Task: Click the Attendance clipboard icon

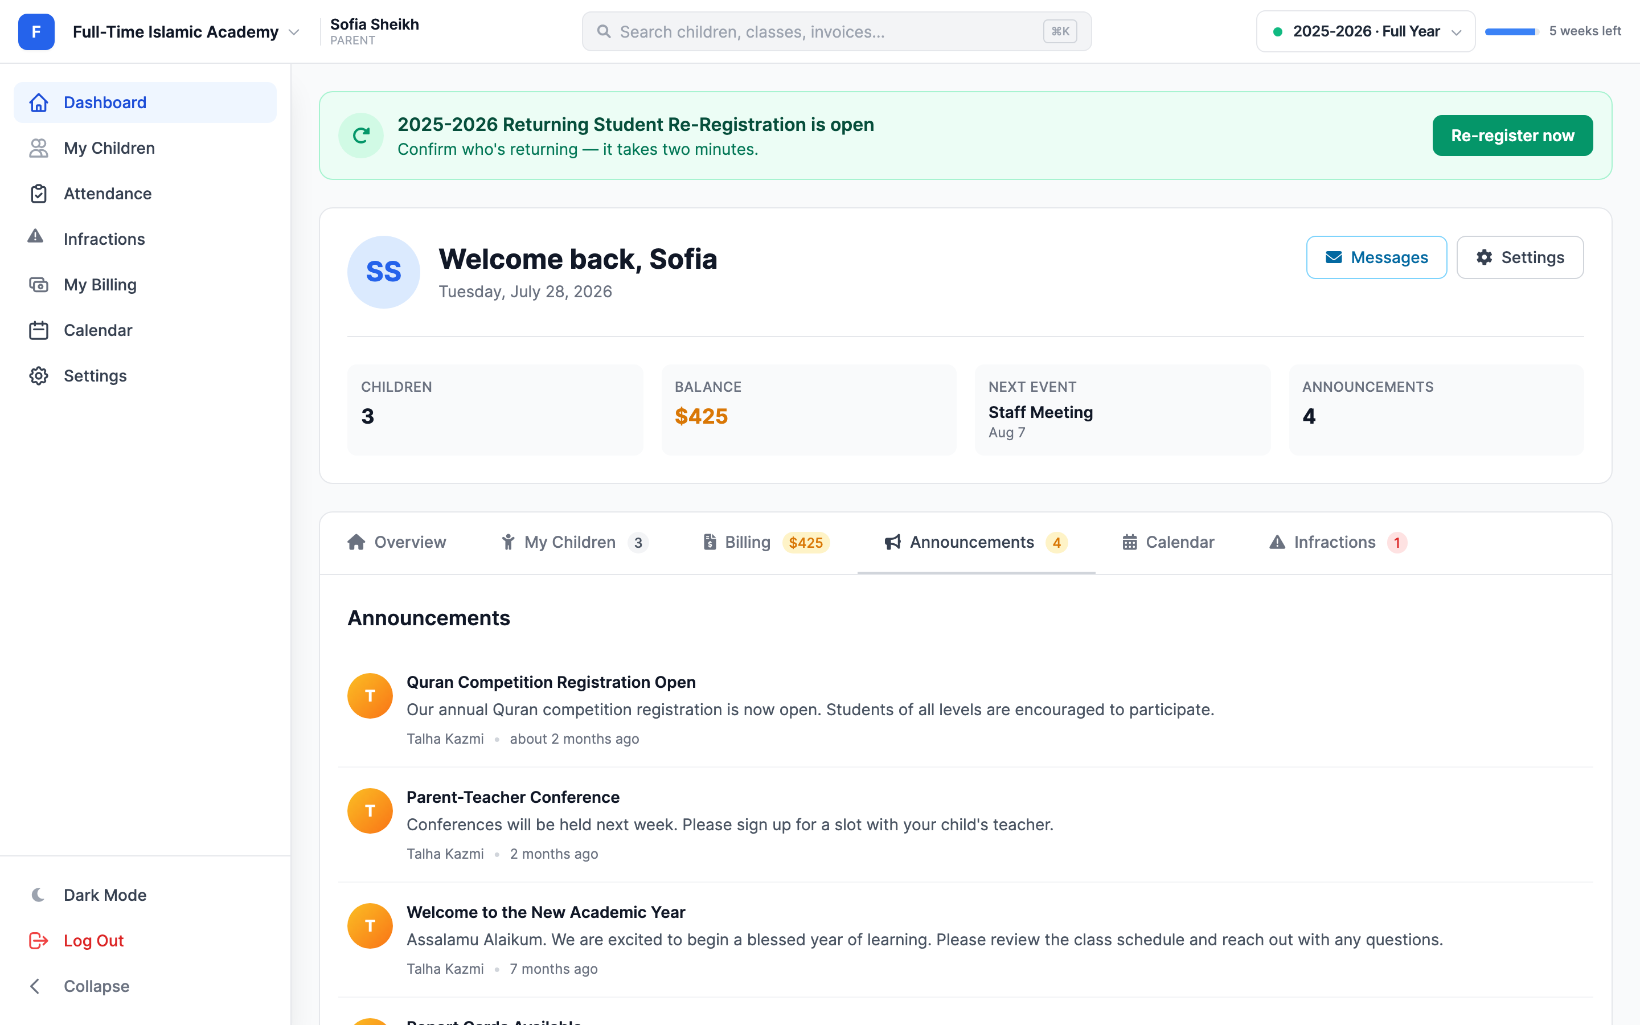Action: click(x=39, y=193)
